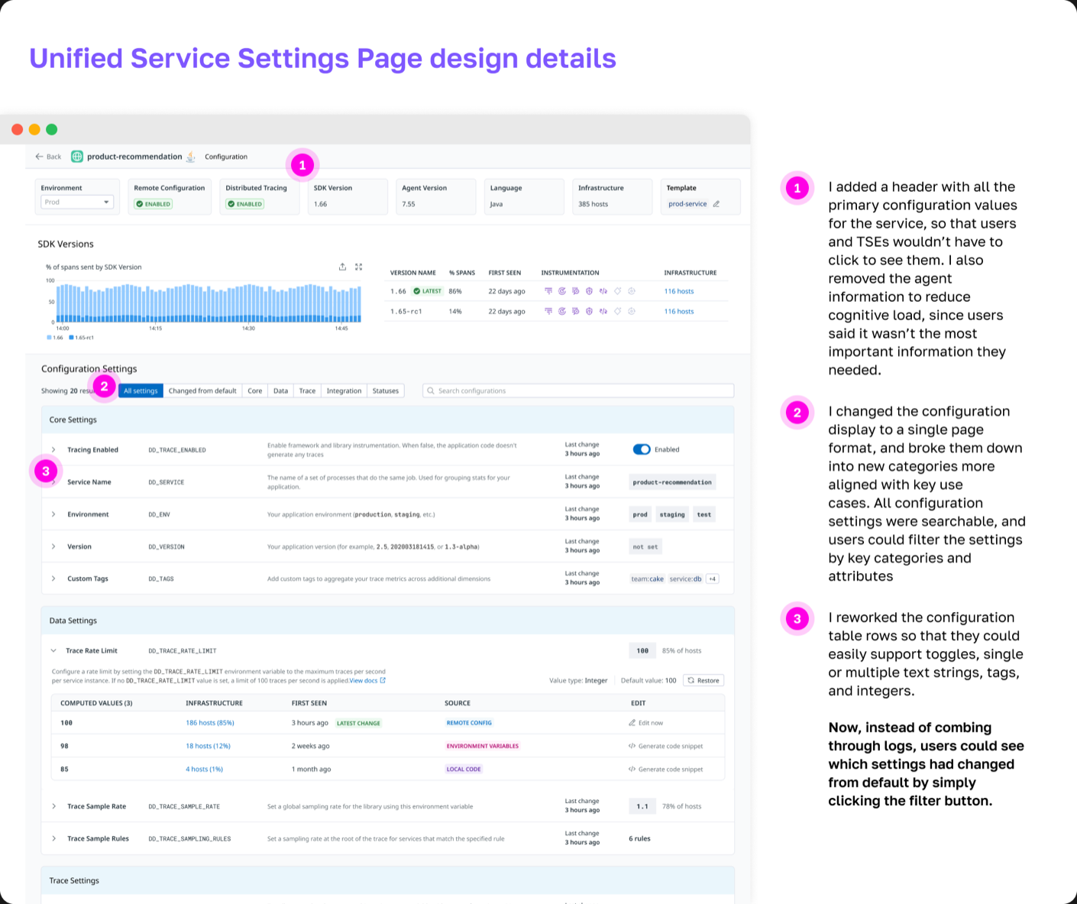Click the magnifier icon in search configurations

pyautogui.click(x=431, y=390)
